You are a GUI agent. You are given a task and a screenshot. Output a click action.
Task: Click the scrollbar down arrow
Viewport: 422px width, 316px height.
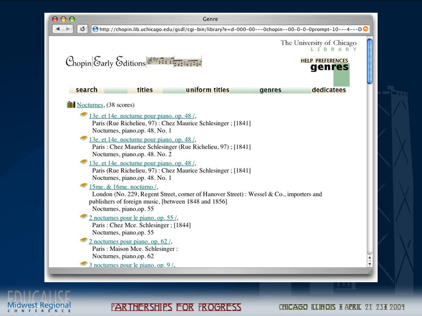tap(370, 264)
